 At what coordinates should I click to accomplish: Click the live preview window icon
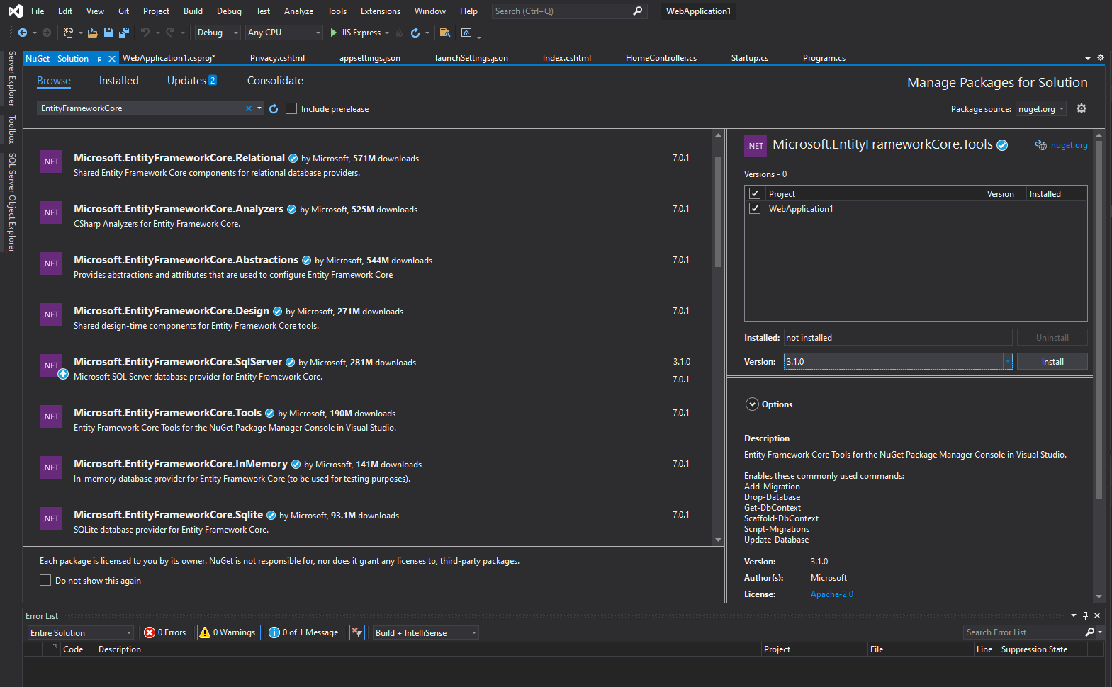466,33
